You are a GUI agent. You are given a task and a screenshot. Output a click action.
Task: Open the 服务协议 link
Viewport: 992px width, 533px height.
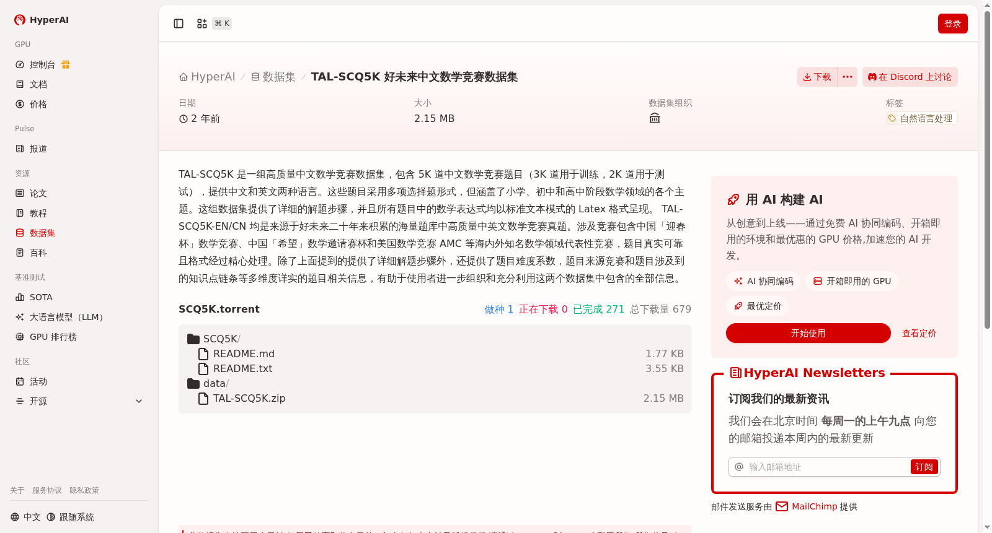(x=47, y=490)
